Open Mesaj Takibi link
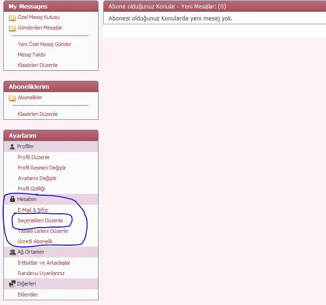This screenshot has width=326, height=305. pyautogui.click(x=31, y=55)
